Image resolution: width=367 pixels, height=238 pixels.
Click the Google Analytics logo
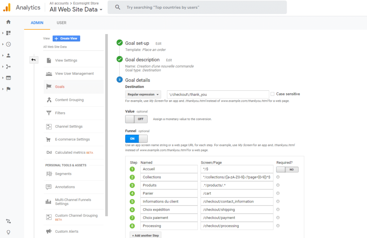[x=7, y=8]
